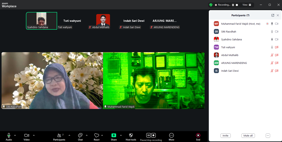Select Syahdino Sahdana avatar in participant list
This screenshot has width=282, height=142.
click(x=216, y=39)
